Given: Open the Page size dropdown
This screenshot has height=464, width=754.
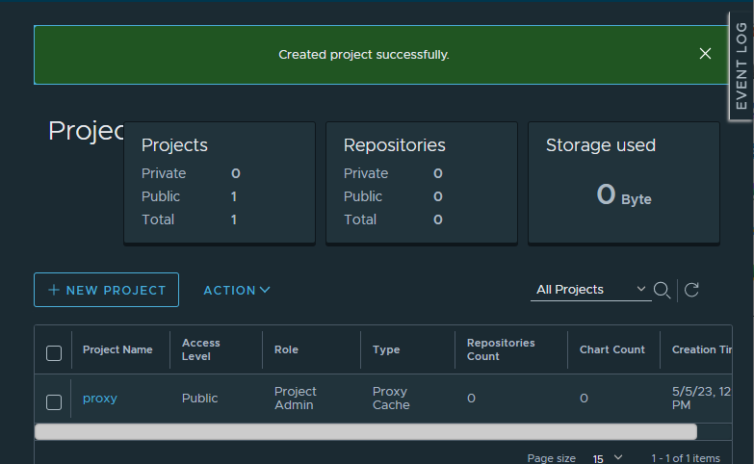Looking at the screenshot, I should [607, 458].
